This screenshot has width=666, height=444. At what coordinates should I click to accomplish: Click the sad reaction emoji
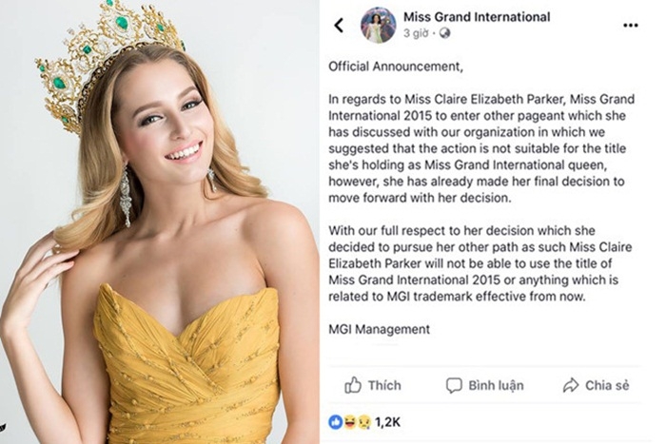[362, 419]
